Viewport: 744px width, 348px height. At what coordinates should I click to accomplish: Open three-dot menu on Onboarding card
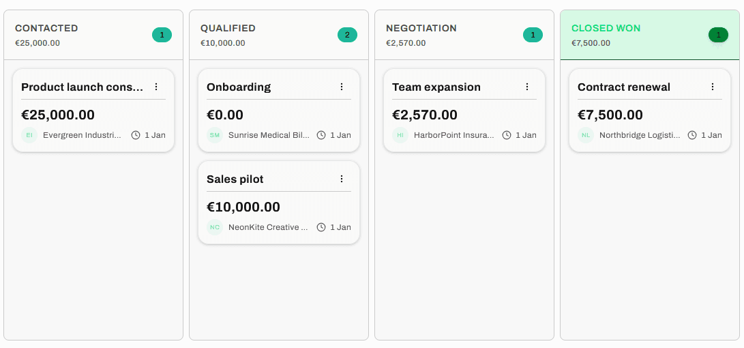tap(342, 87)
